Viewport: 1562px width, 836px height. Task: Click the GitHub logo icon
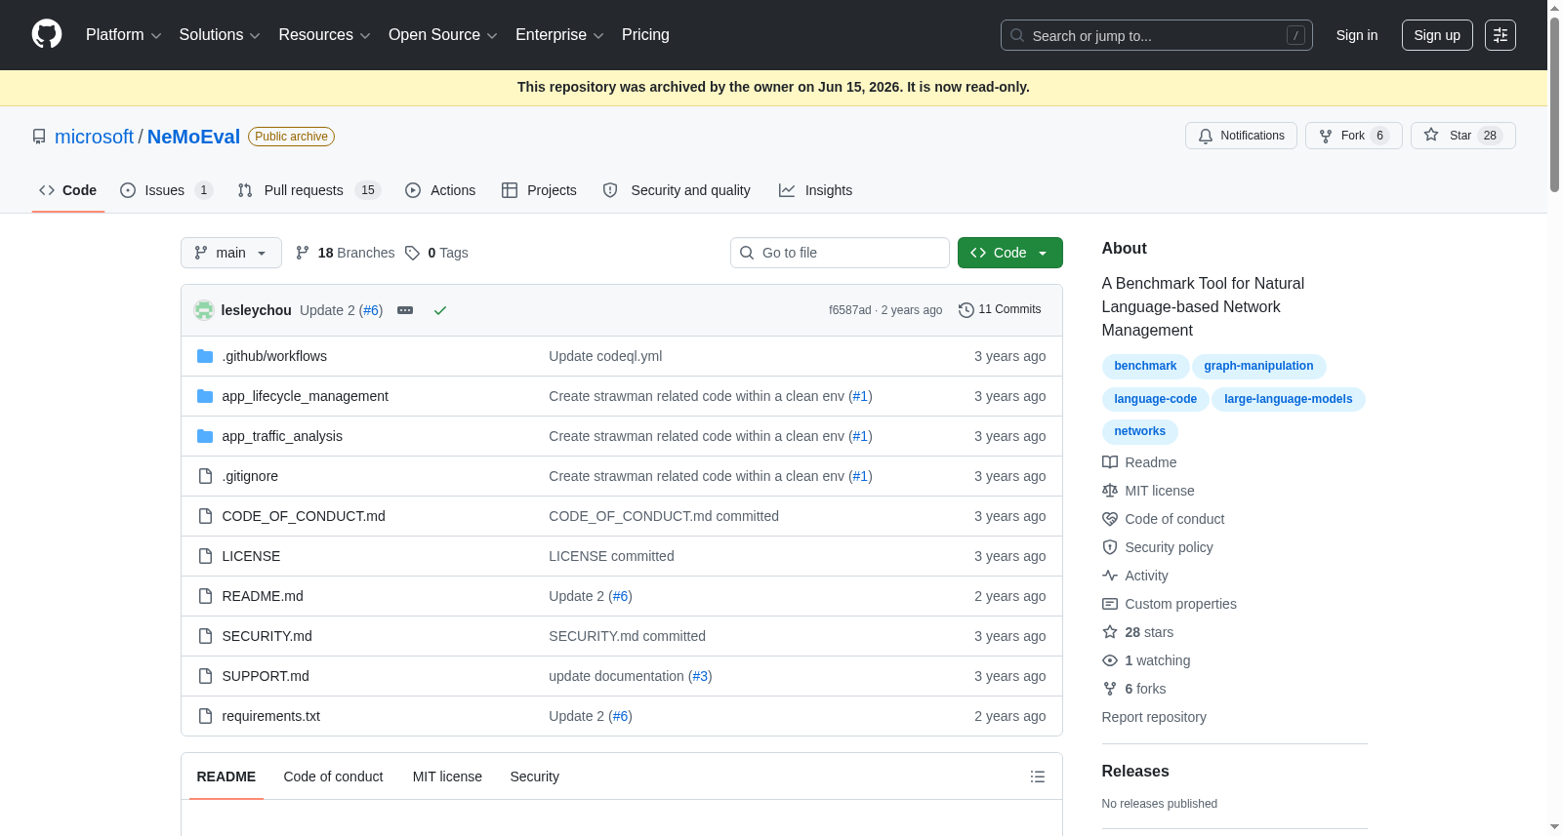[47, 35]
